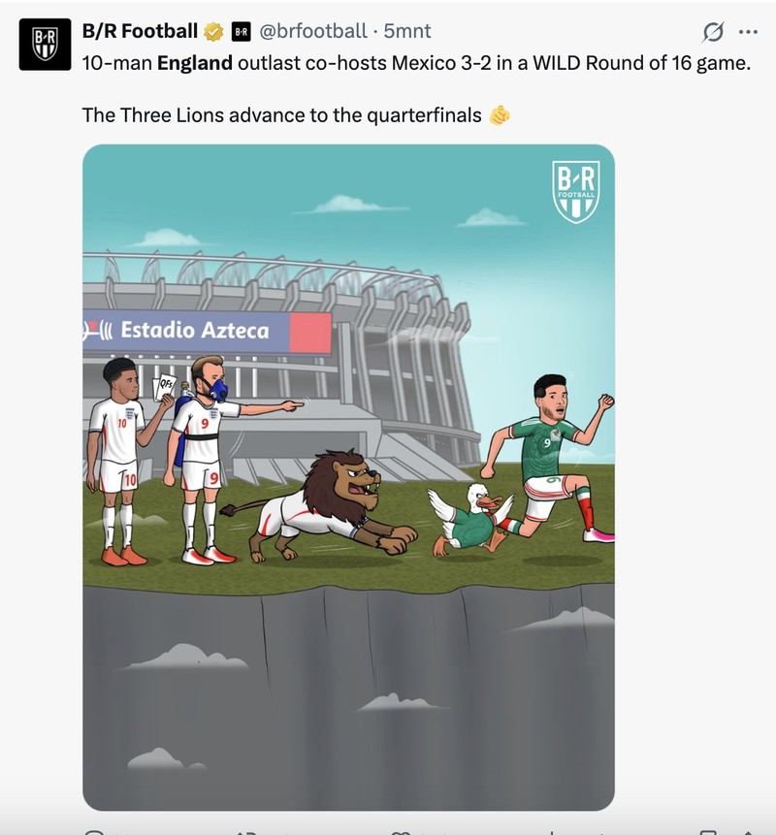
Task: Open the post via 5mnt timestamp
Action: (406, 31)
